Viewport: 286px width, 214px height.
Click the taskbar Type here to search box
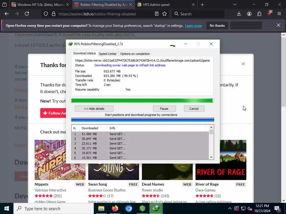[54, 208]
